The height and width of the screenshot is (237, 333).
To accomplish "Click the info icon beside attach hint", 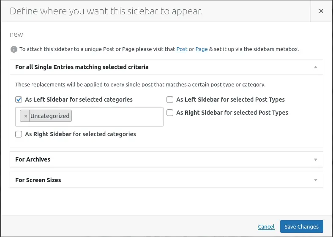I will click(14, 49).
